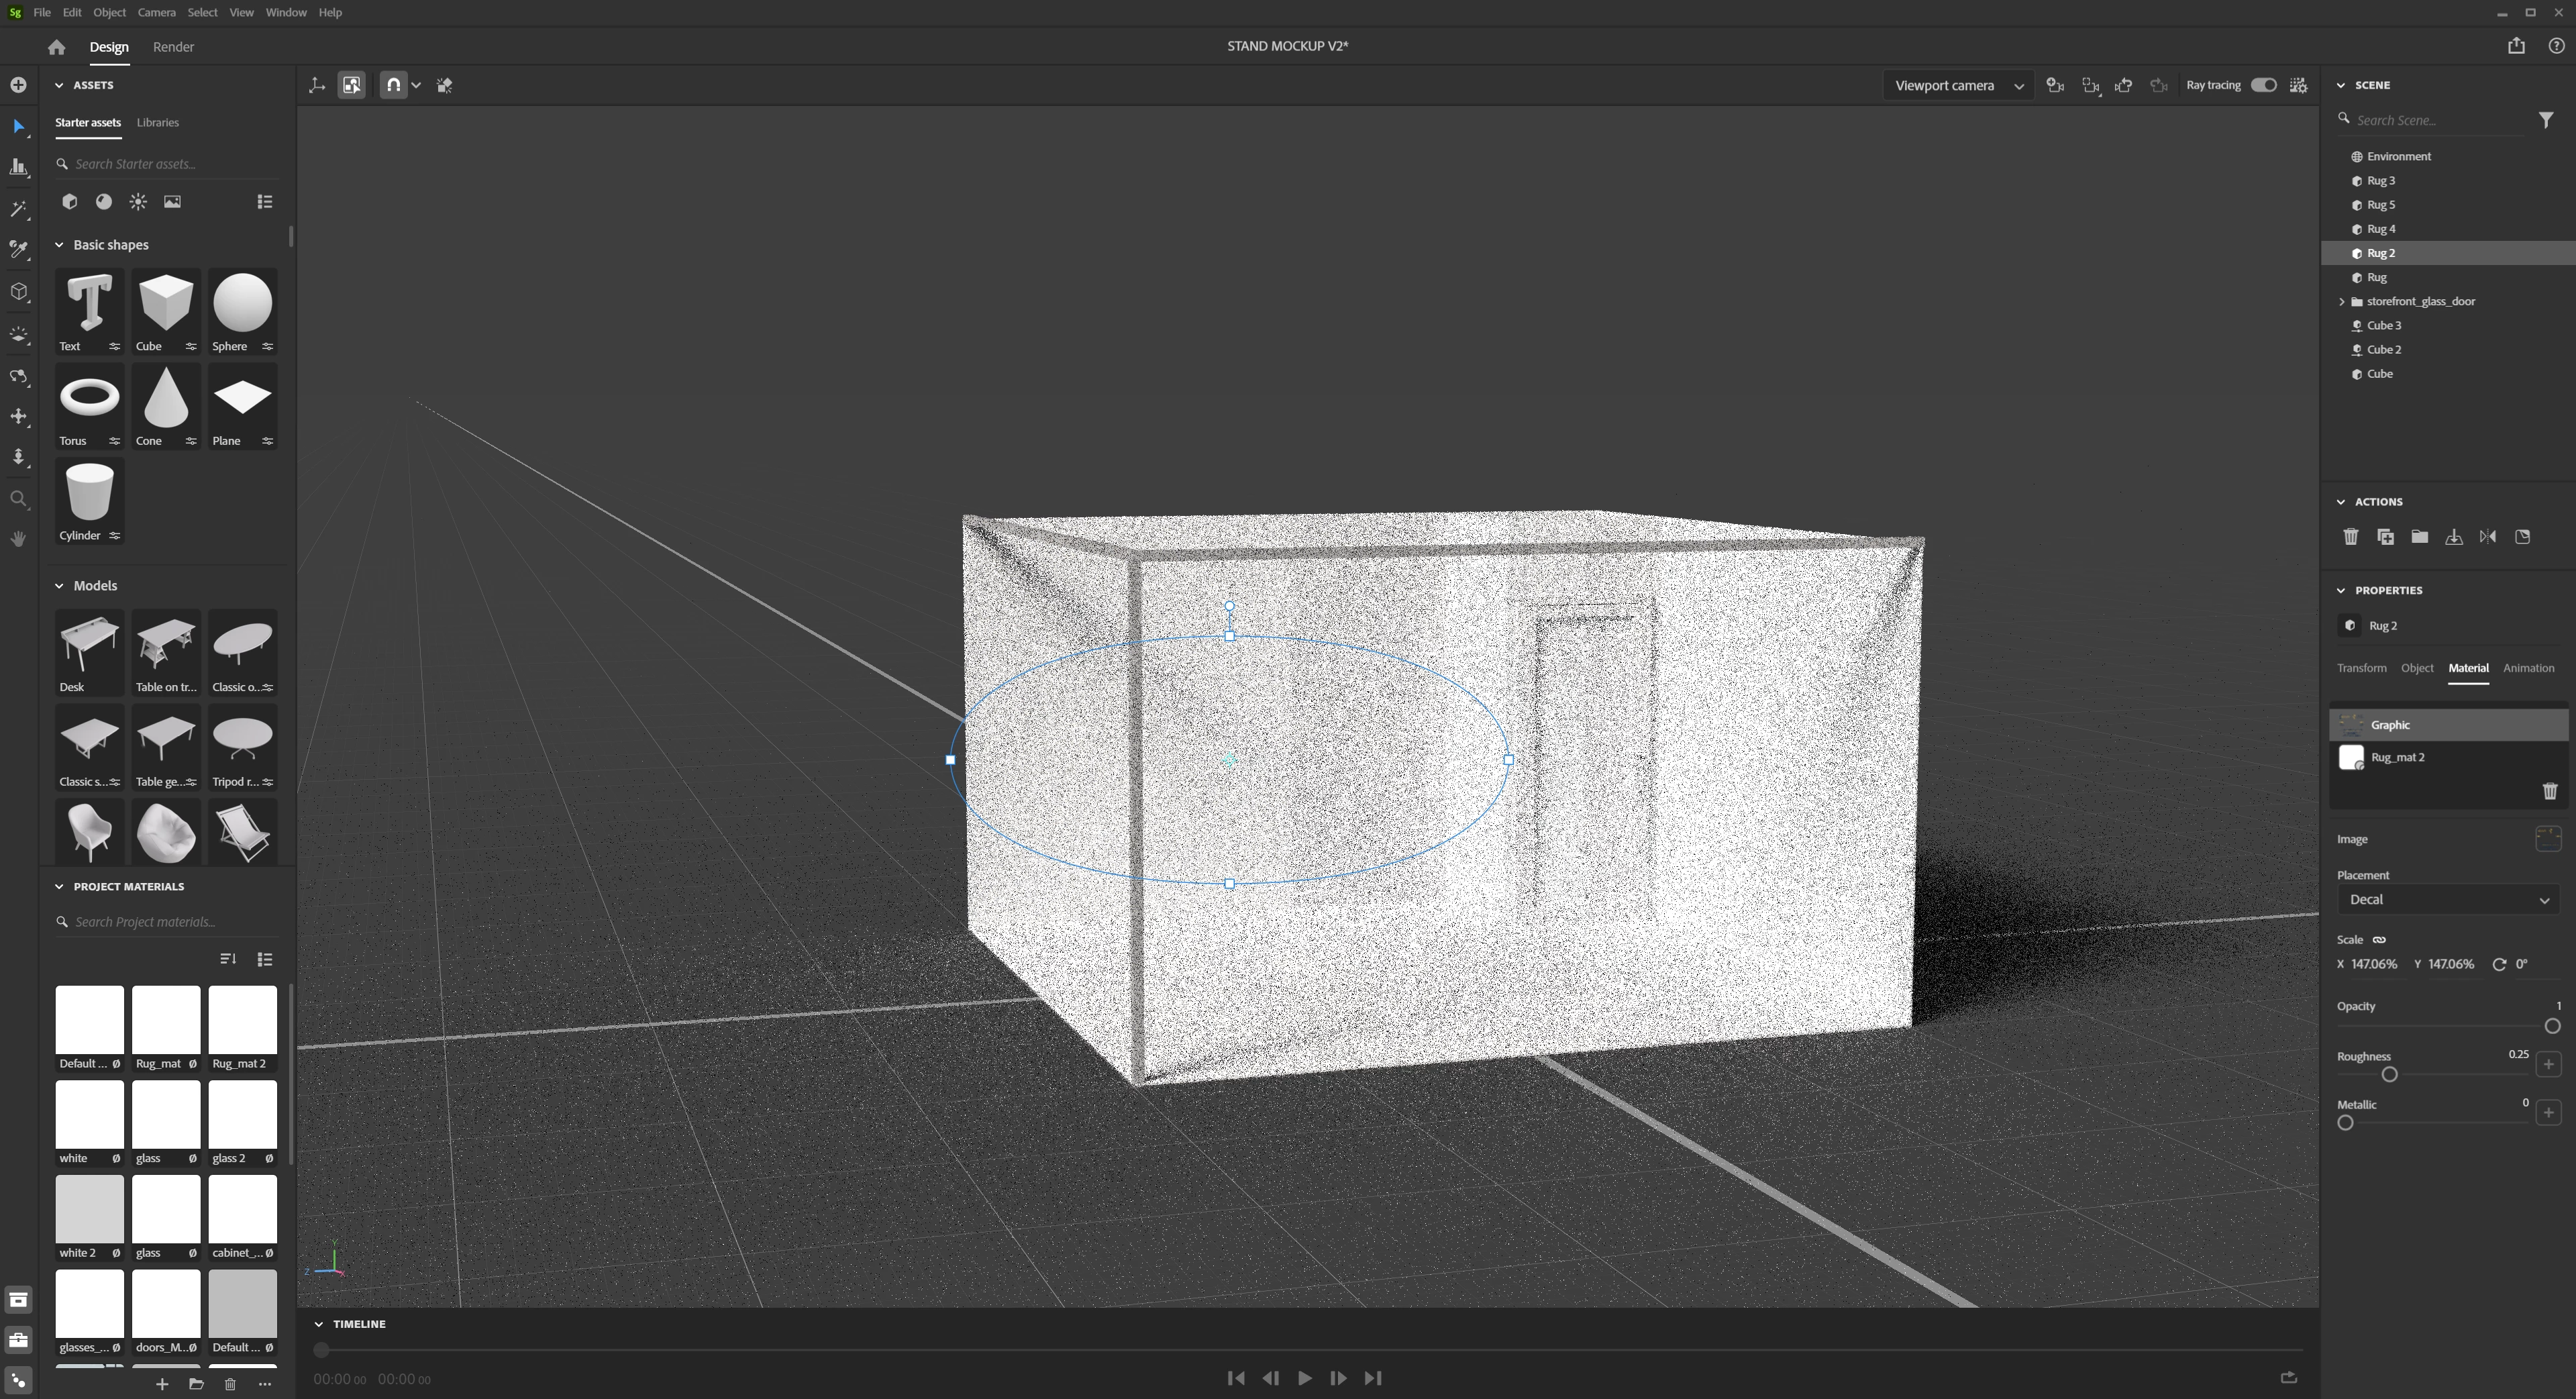Click the duplicate icon in Actions panel
The height and width of the screenshot is (1399, 2576).
pyautogui.click(x=2385, y=537)
